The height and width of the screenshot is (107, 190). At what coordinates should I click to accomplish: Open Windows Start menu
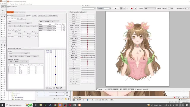[x=2, y=105]
